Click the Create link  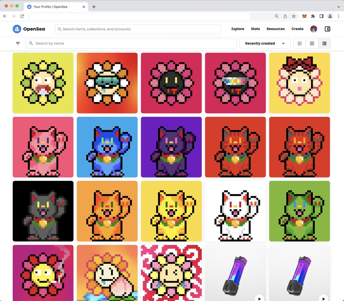298,29
